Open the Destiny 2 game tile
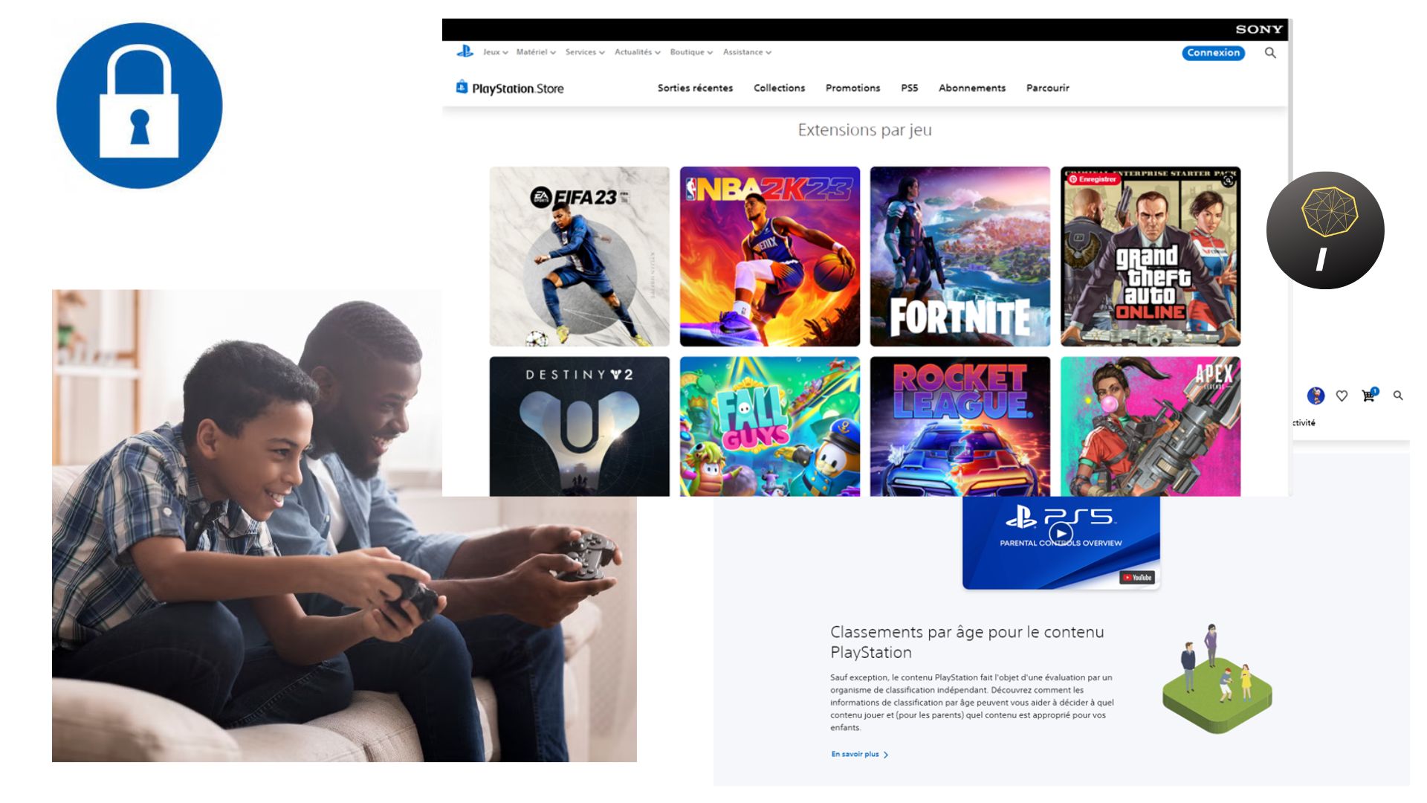The width and height of the screenshot is (1427, 803). pos(579,426)
